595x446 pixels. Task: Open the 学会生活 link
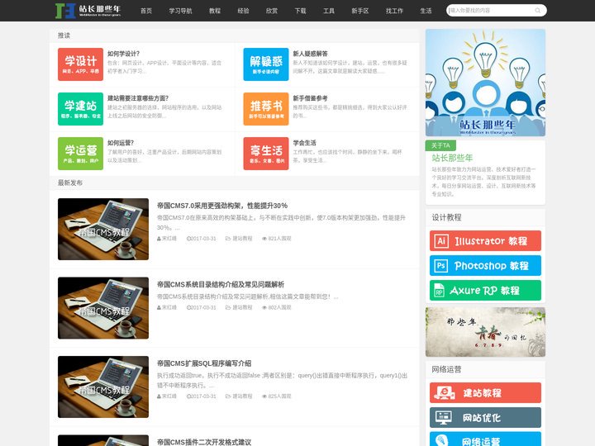(x=305, y=143)
